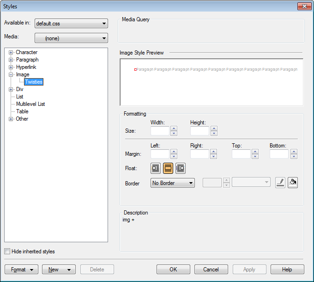The image size is (314, 282).
Task: Select the no-float center icon
Action: click(168, 168)
